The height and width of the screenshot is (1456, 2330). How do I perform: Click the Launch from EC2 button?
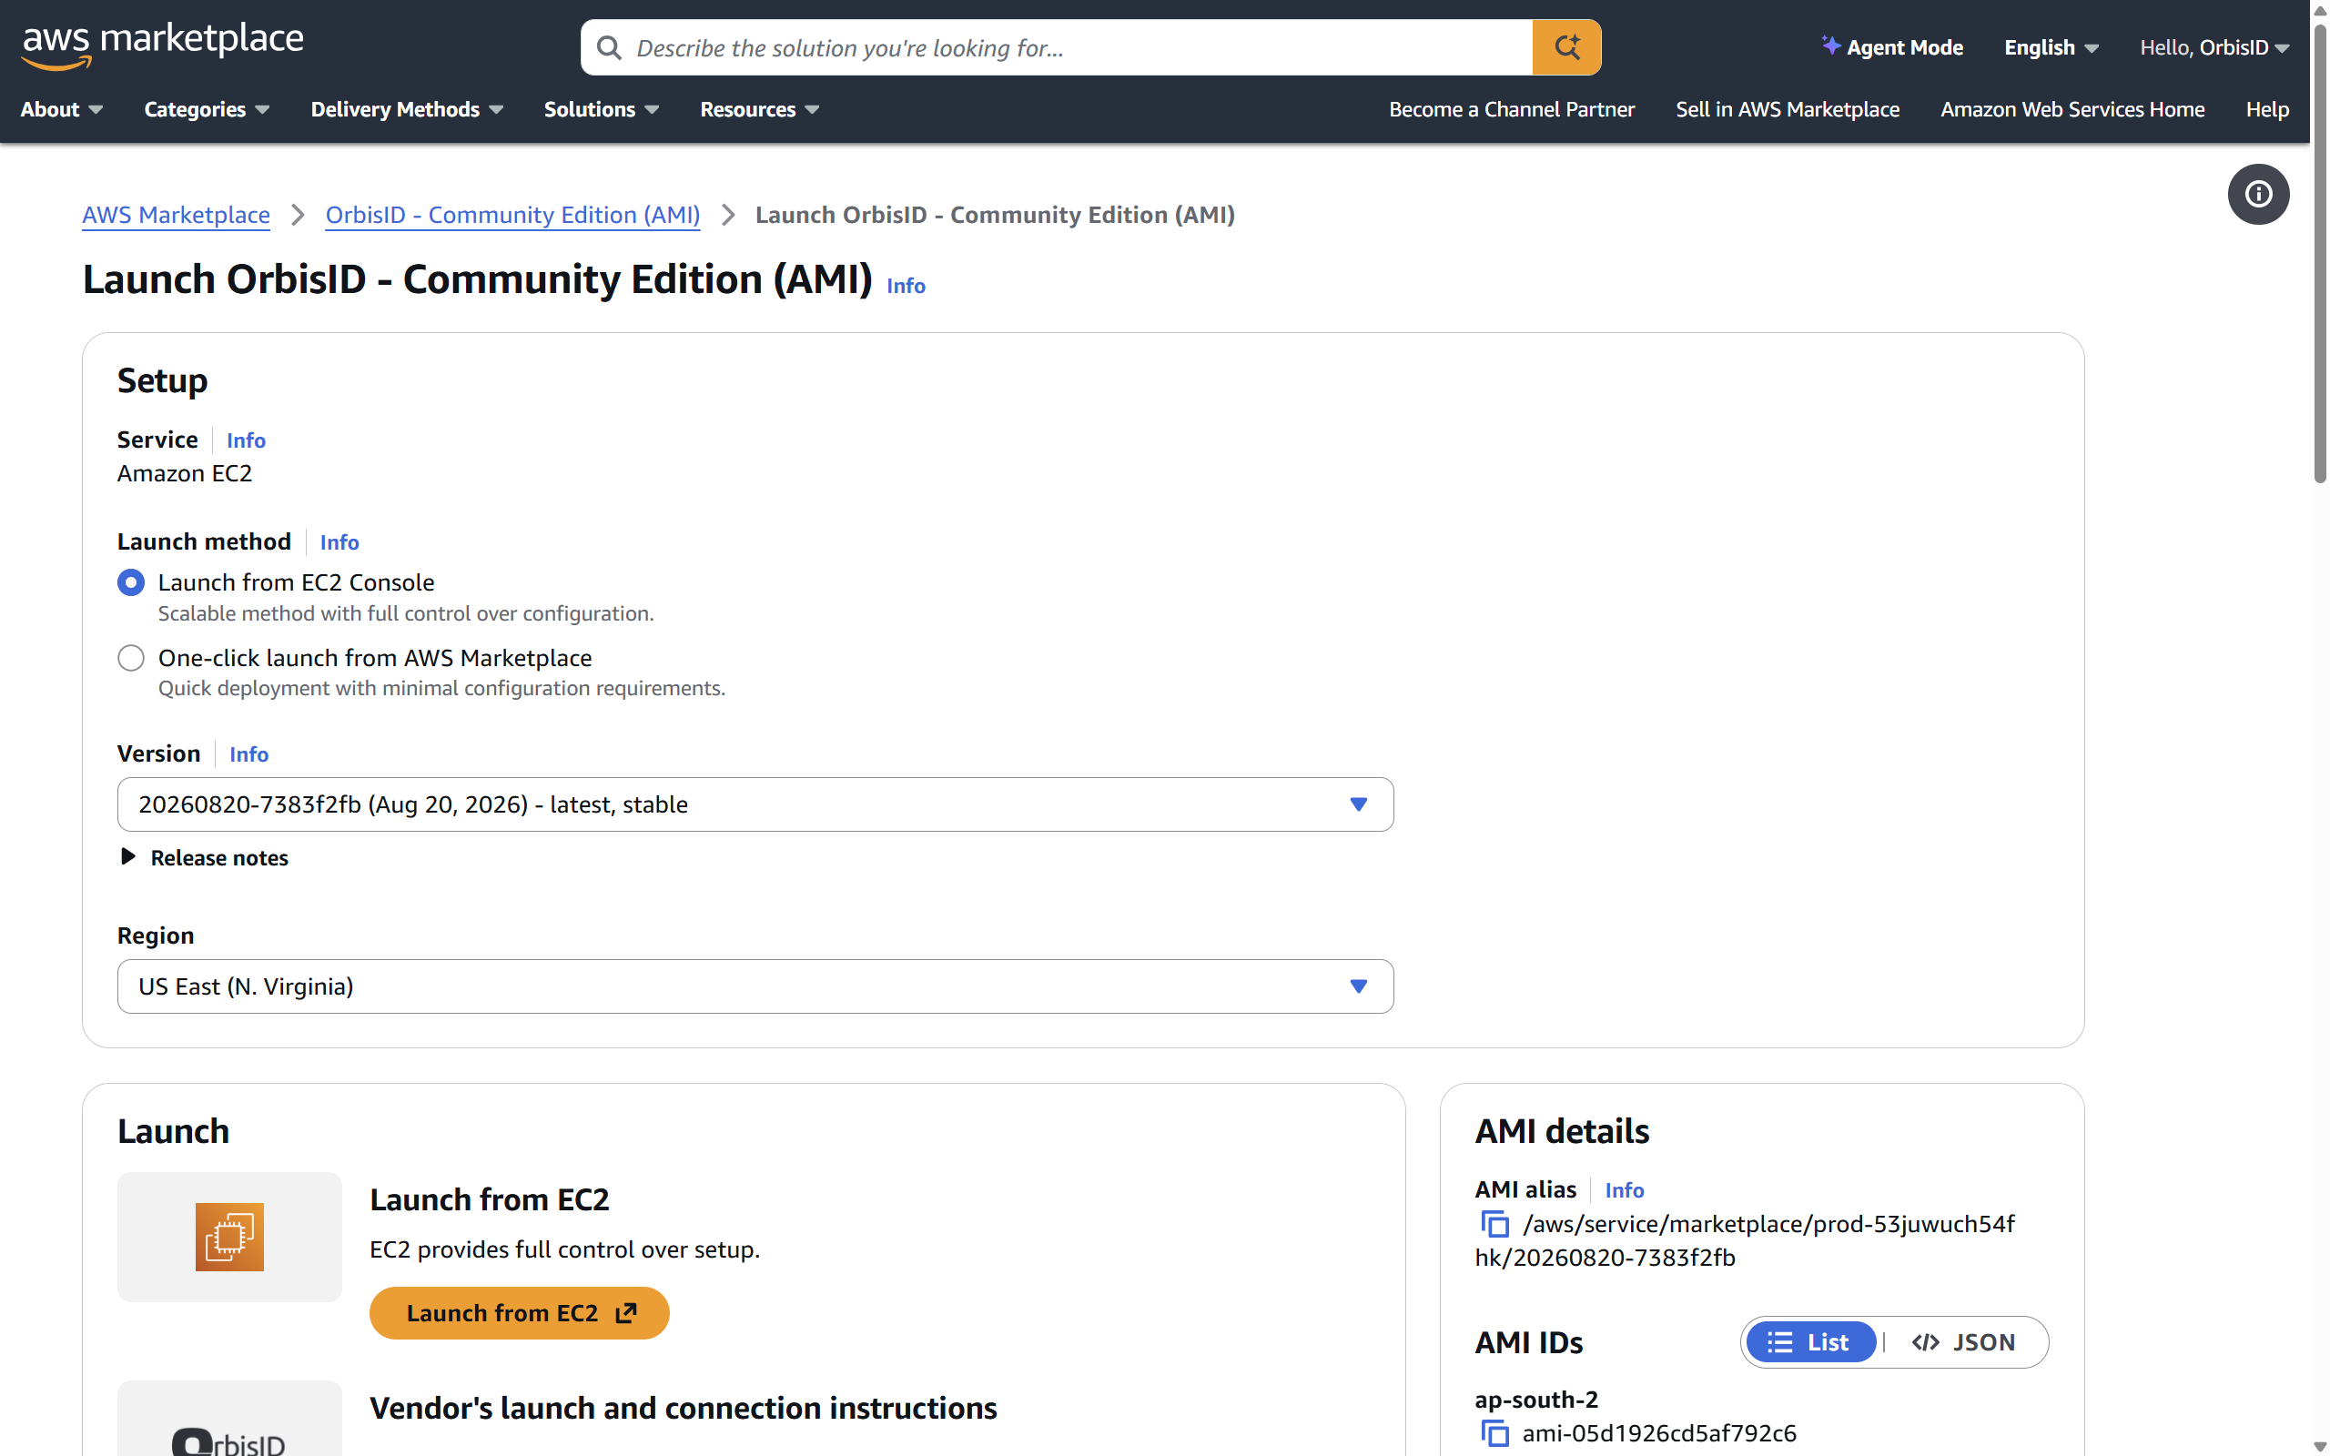519,1312
